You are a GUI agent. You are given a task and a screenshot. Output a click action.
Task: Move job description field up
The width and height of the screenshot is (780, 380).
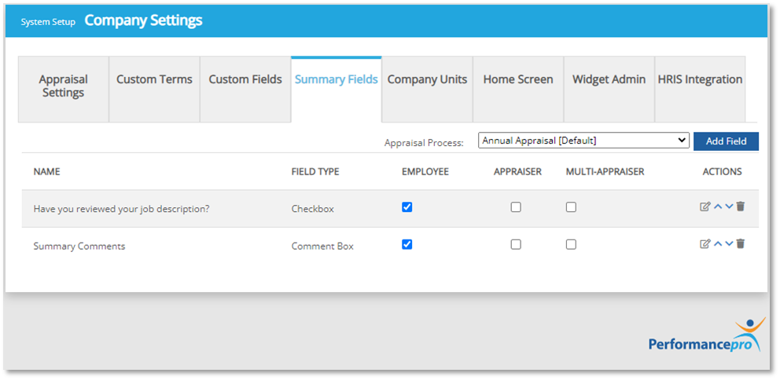click(x=718, y=207)
